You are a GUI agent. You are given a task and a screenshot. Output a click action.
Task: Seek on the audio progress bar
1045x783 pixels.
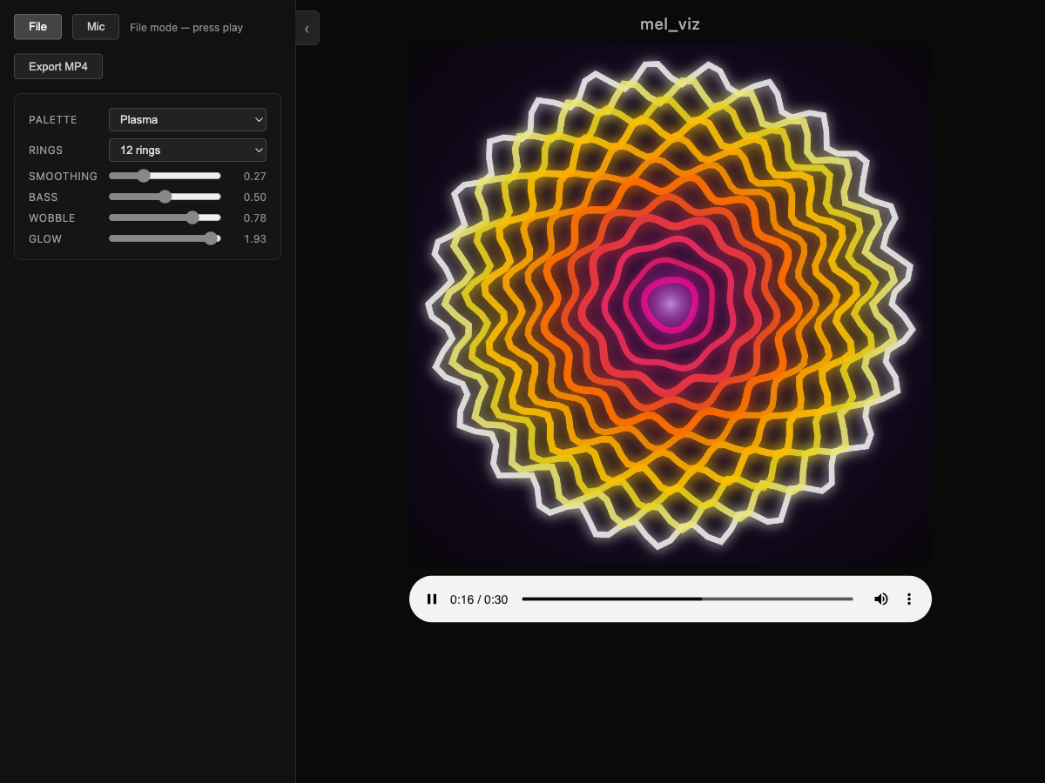click(687, 599)
